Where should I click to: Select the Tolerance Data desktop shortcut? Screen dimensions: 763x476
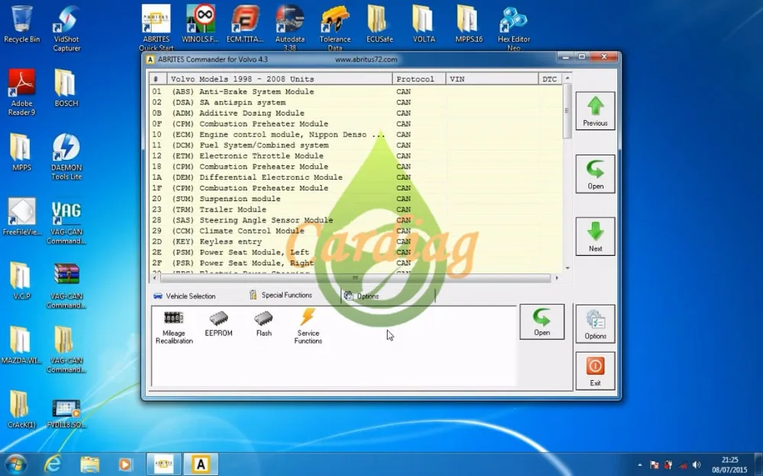point(335,28)
